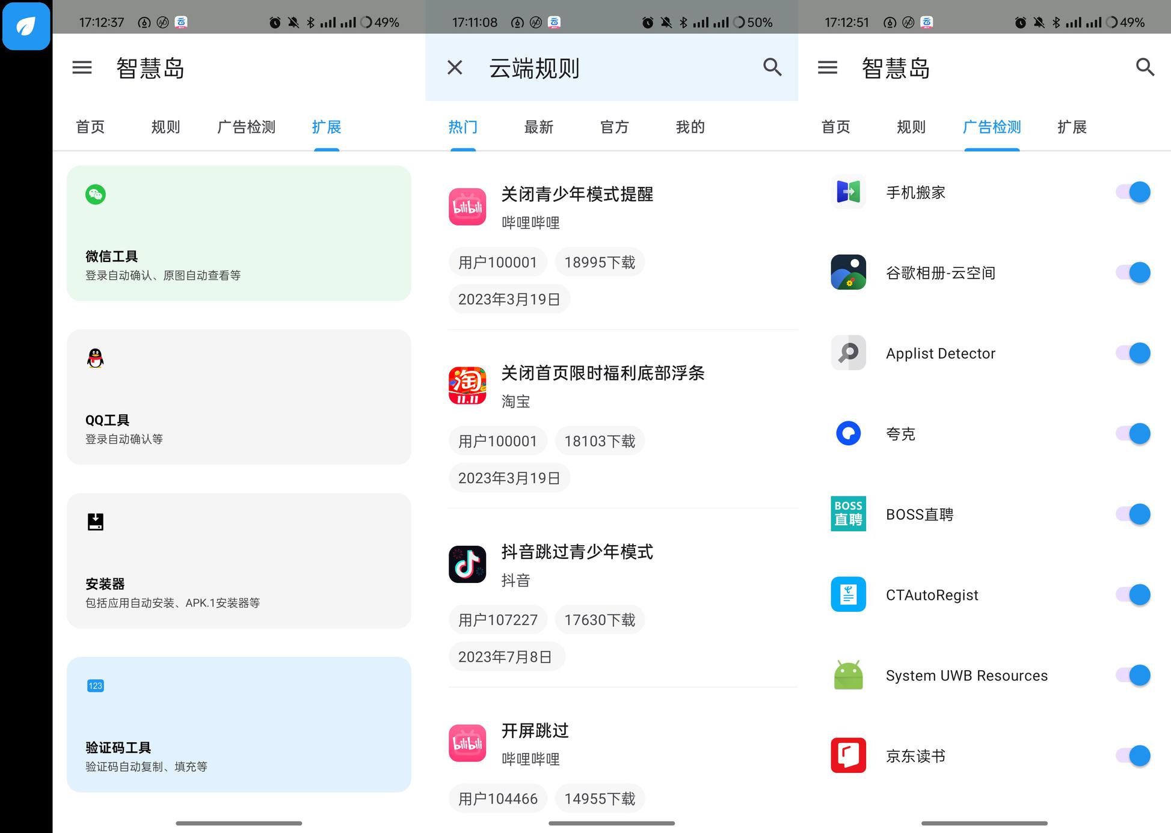This screenshot has height=833, width=1171.
Task: Toggle the BOSS直聘 switch
Action: (1133, 514)
